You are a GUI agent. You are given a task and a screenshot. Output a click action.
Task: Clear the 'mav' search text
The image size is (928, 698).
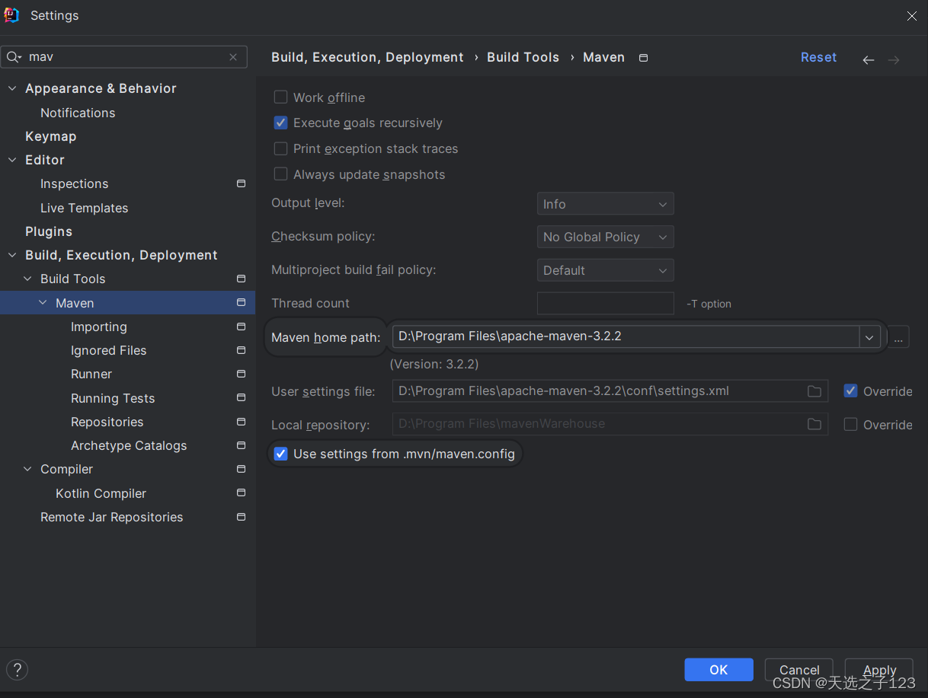(x=233, y=57)
